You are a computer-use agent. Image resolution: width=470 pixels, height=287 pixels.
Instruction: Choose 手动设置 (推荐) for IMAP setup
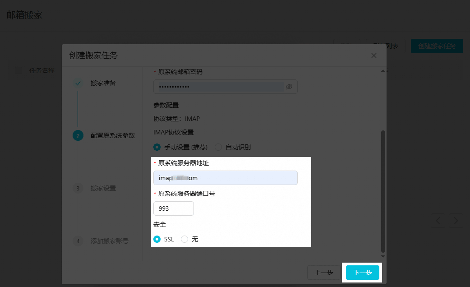coord(157,147)
